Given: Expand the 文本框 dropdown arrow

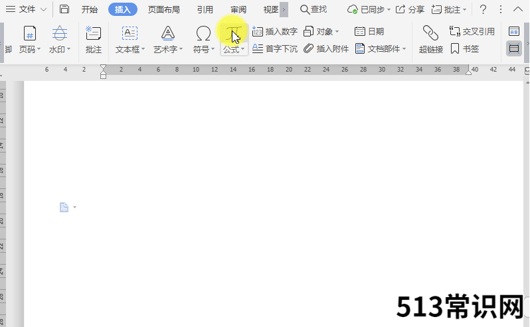Looking at the screenshot, I should point(143,49).
